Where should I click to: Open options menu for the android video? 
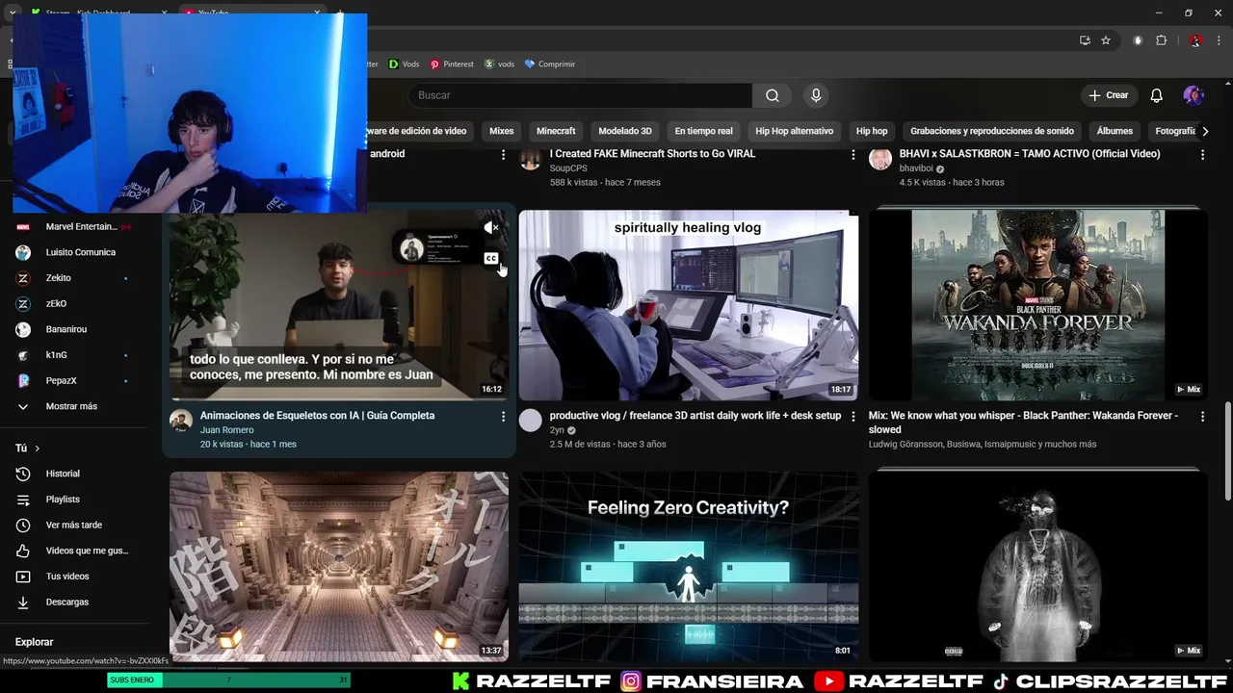[503, 154]
